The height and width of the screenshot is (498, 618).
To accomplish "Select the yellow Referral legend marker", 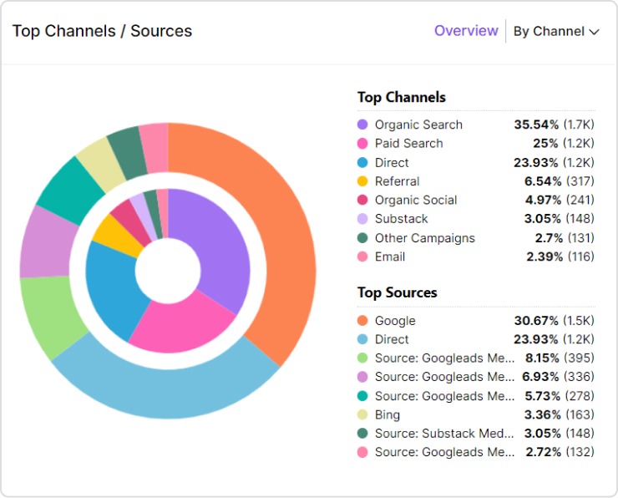I will click(x=362, y=181).
